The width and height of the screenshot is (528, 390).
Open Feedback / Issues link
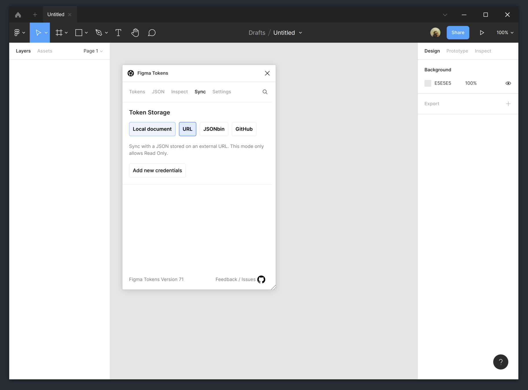236,279
